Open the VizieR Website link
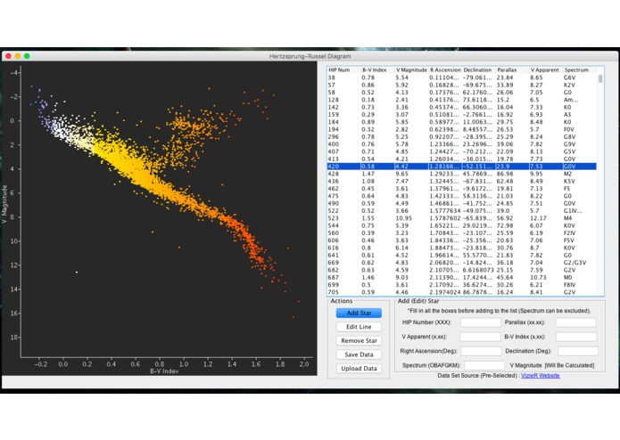This screenshot has height=440, width=620. [x=540, y=375]
